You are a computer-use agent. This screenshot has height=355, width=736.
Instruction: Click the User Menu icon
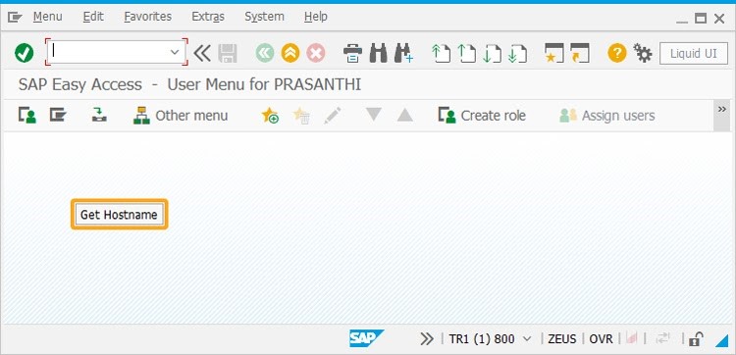(x=27, y=115)
